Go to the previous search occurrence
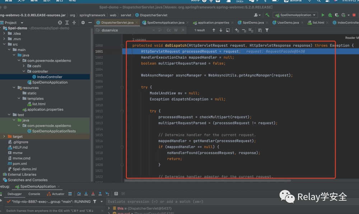 pyautogui.click(x=214, y=30)
